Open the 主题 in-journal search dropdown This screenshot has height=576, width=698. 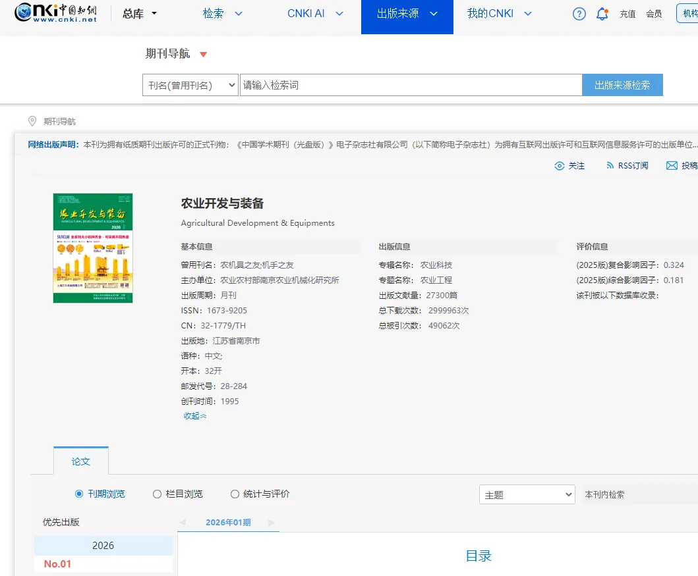click(527, 494)
